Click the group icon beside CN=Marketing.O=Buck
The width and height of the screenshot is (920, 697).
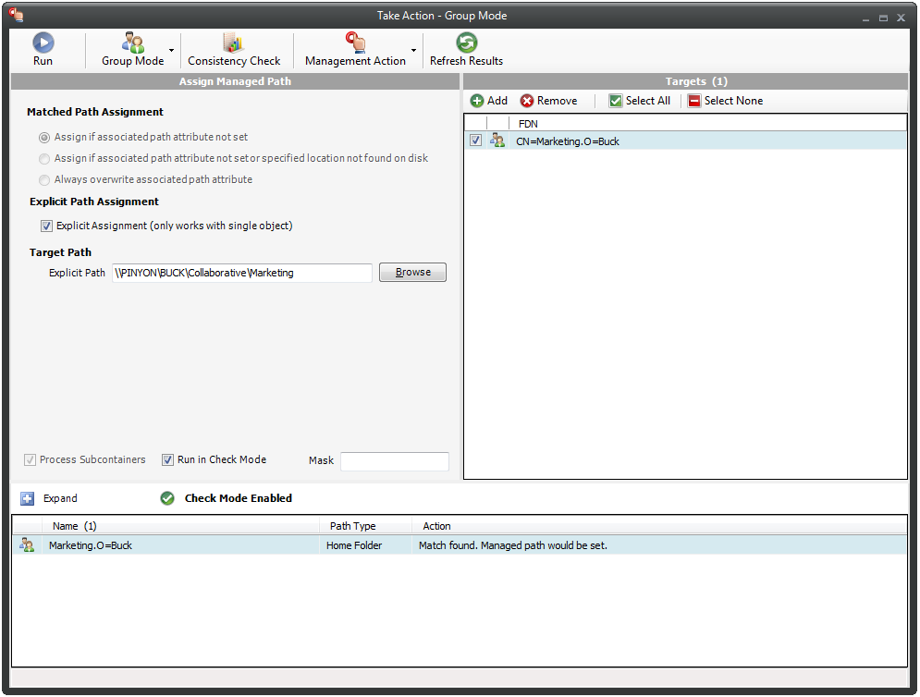click(x=497, y=141)
